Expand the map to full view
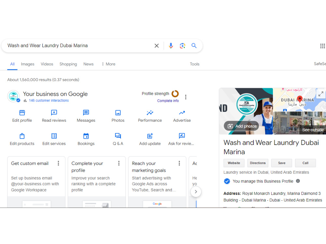Image resolution: width=326 pixels, height=244 pixels. 321,94
